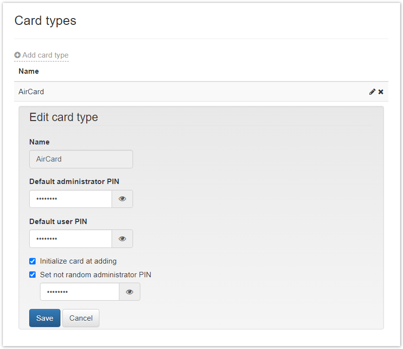Click the Default administrator PIN label
Viewport: 403px width, 349px height.
pyautogui.click(x=74, y=182)
